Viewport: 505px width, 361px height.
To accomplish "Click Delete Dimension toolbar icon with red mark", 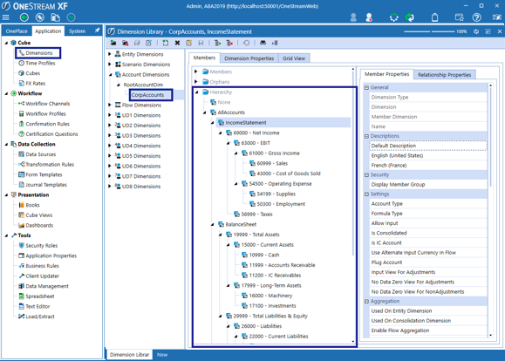I will pos(126,43).
